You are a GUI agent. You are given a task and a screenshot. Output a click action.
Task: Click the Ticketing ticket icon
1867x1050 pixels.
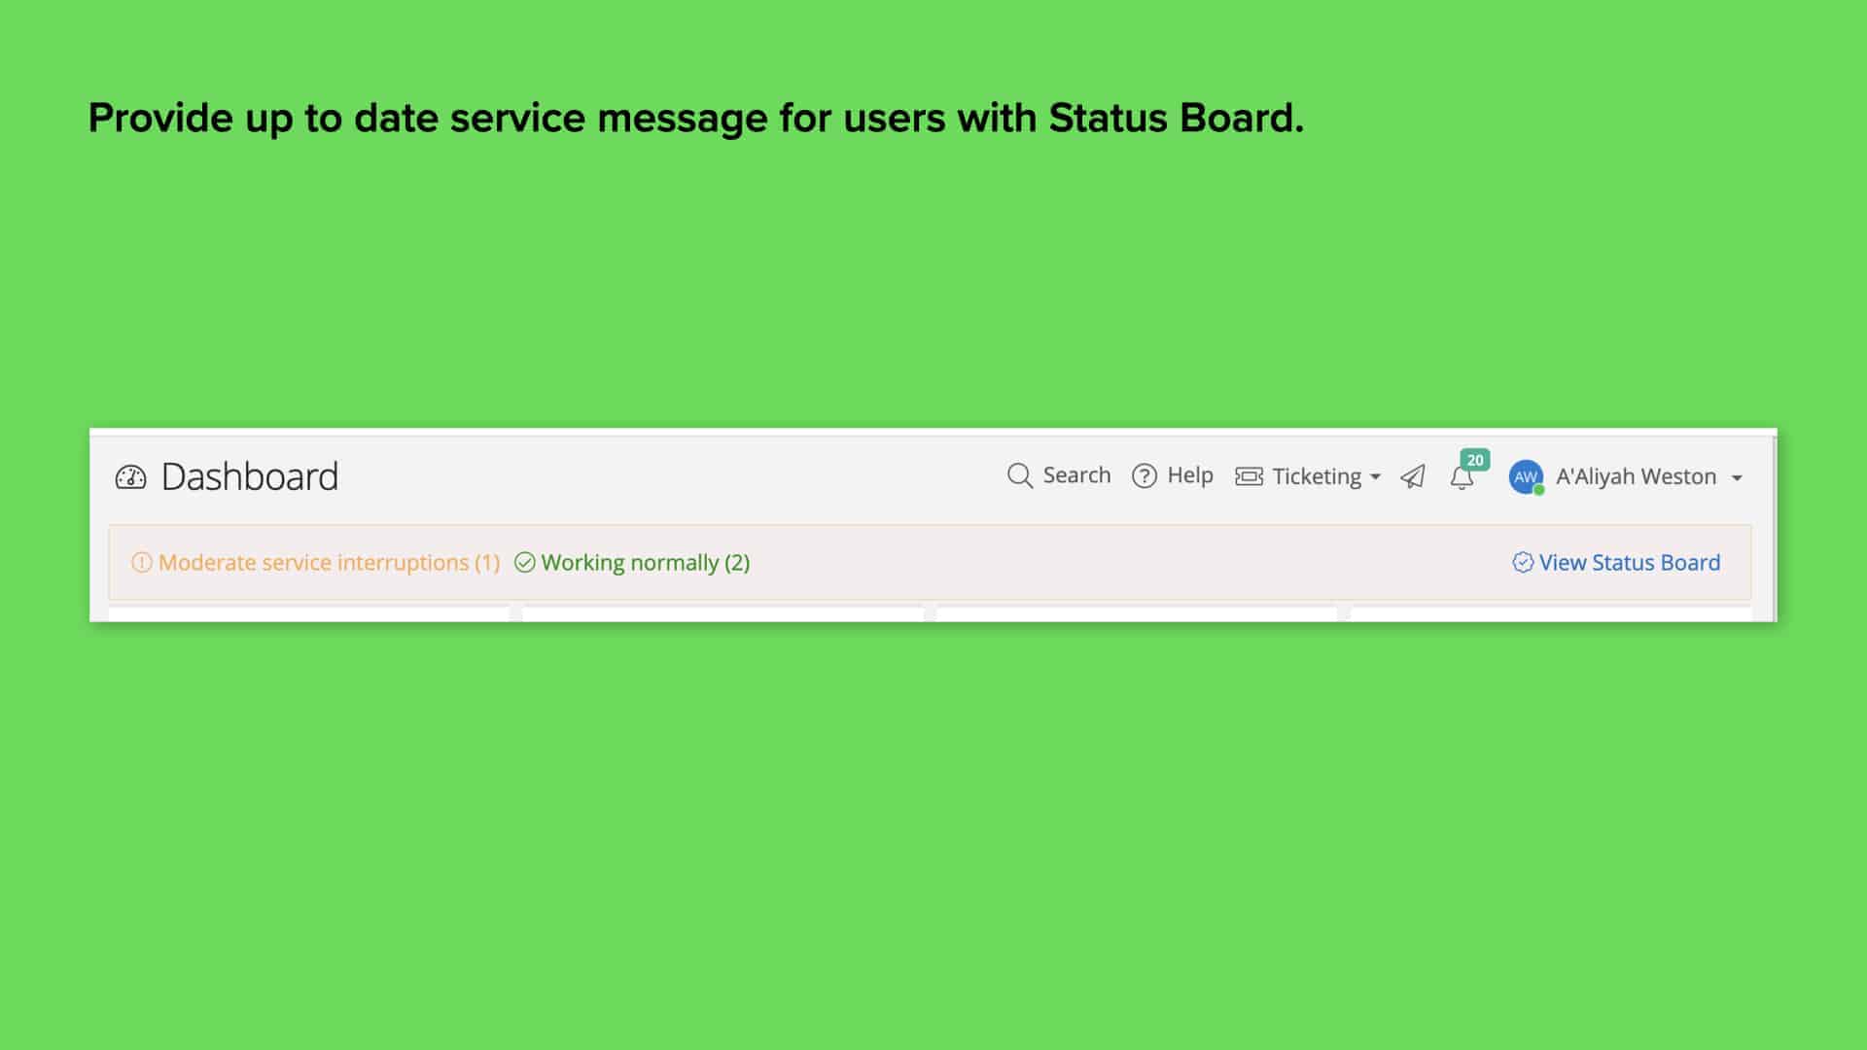click(1248, 476)
